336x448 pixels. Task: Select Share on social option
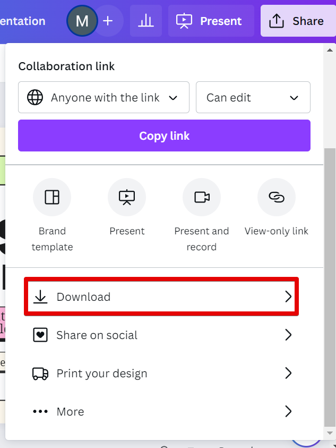click(97, 335)
